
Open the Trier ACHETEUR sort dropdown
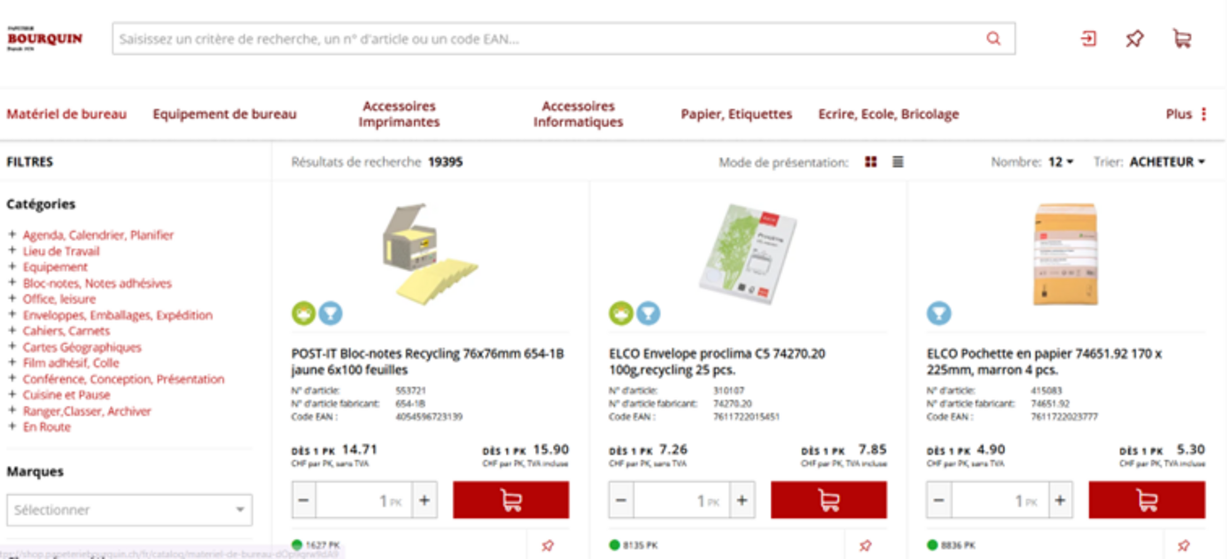1167,162
